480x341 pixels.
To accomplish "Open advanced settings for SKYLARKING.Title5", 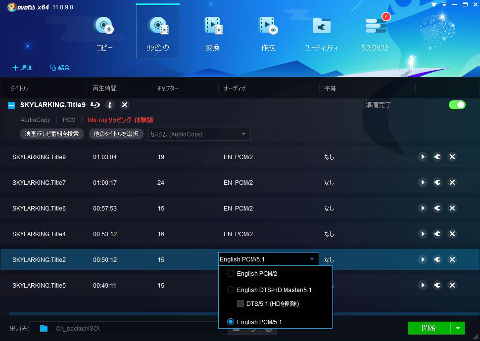I will tap(437, 285).
